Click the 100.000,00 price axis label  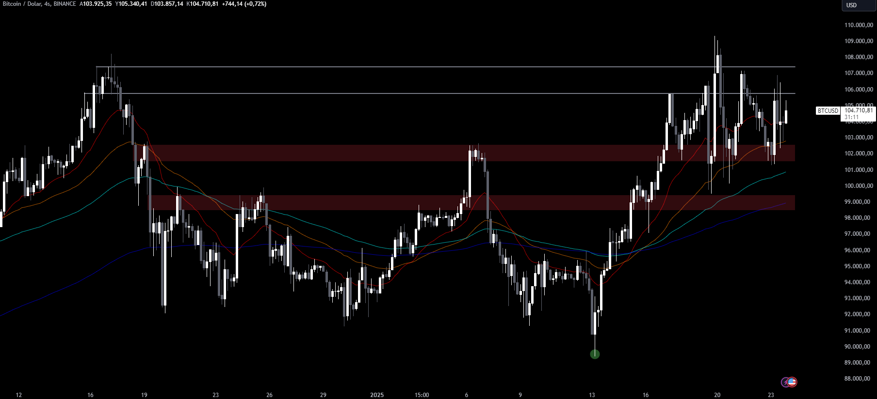click(859, 186)
